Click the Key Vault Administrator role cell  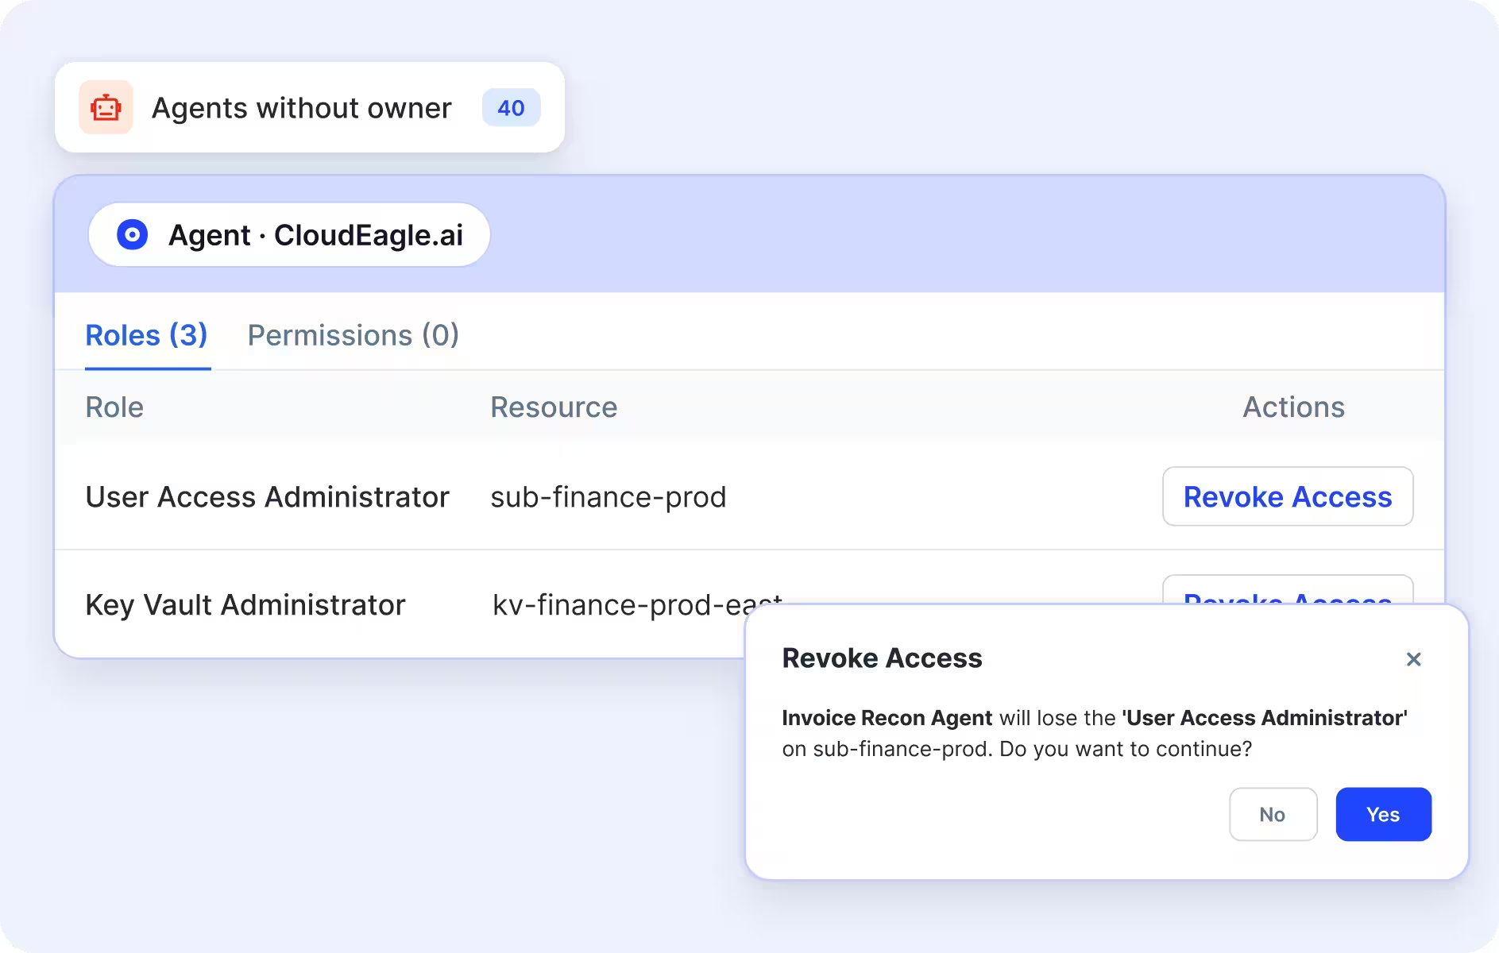pos(245,605)
